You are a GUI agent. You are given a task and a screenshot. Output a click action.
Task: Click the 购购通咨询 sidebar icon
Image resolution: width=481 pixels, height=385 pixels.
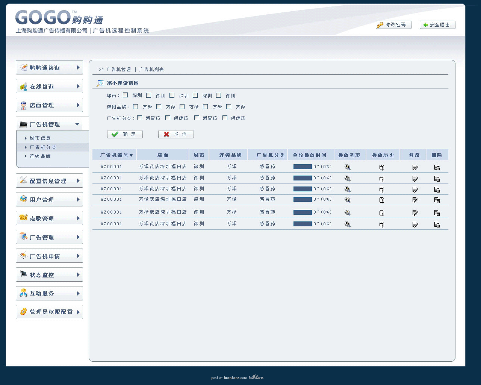pos(24,67)
